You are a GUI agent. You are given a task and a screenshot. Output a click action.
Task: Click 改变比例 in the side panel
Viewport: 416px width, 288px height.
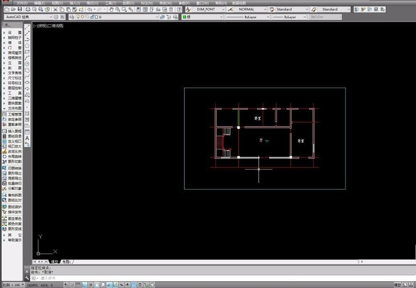click(12, 152)
